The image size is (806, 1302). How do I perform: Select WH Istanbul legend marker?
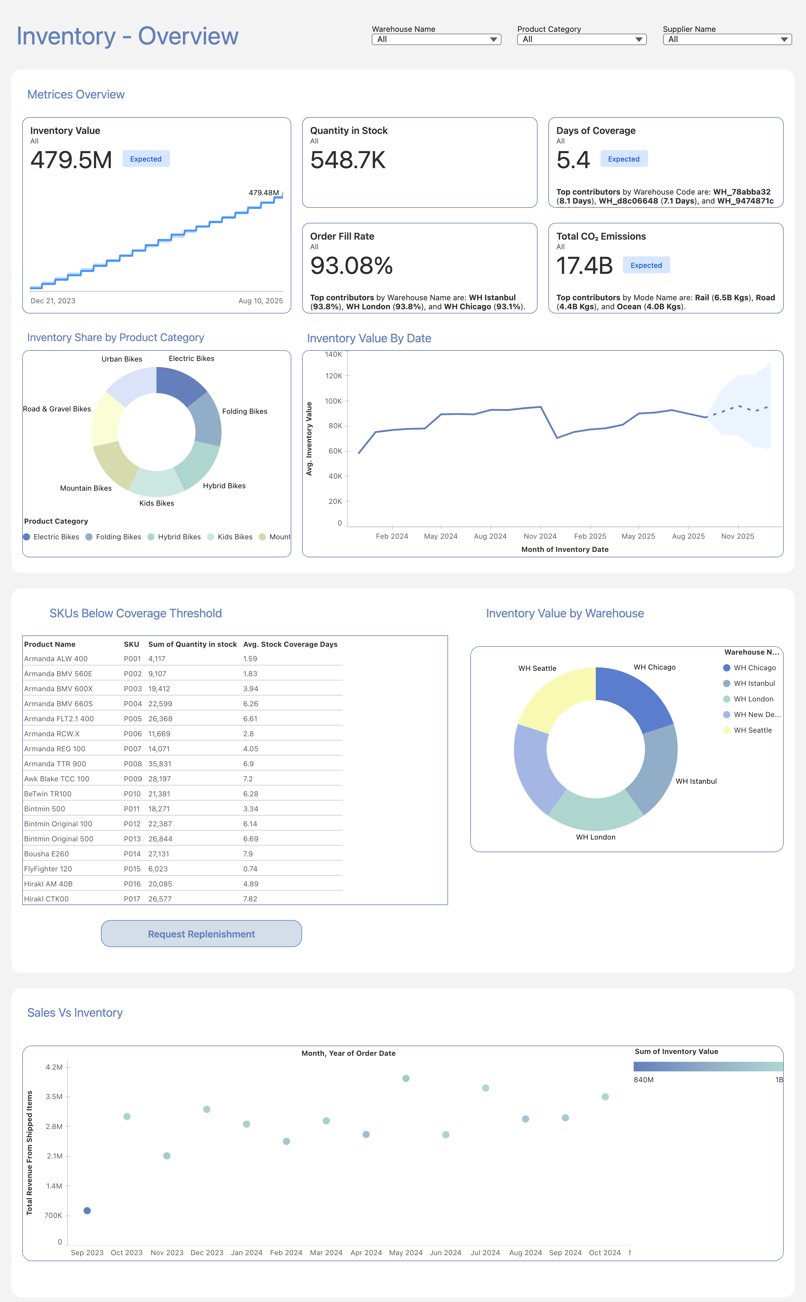tap(727, 683)
